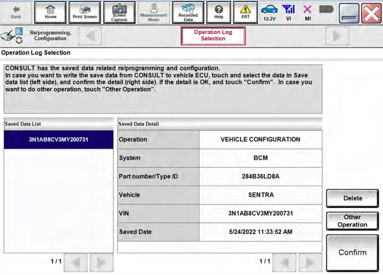Viewport: 383px width, 275px height.
Task: Click the MI disconnected status icon
Action: click(307, 12)
